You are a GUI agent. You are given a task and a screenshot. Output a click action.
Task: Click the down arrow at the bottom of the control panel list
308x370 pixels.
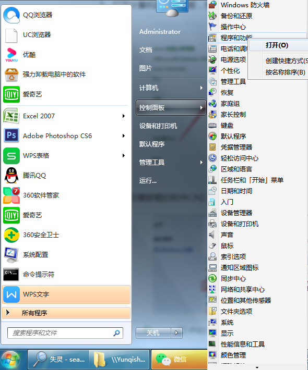coord(257,367)
